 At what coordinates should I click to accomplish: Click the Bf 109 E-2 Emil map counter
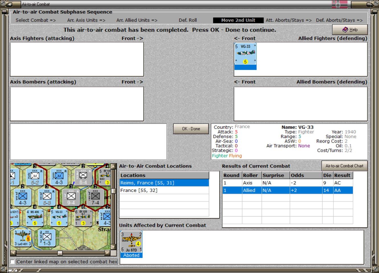(x=105, y=177)
